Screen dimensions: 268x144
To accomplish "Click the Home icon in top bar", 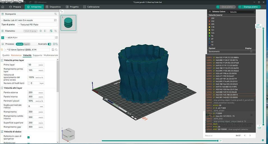I will [3, 7].
